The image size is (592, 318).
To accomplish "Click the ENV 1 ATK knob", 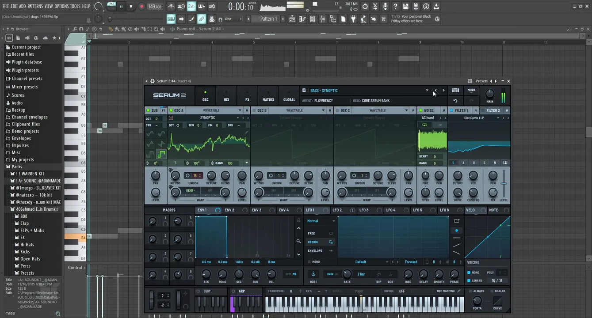I will click(x=206, y=274).
